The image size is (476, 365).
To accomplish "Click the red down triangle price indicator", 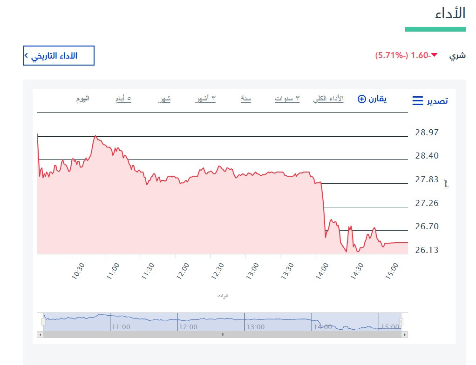I will pos(435,55).
